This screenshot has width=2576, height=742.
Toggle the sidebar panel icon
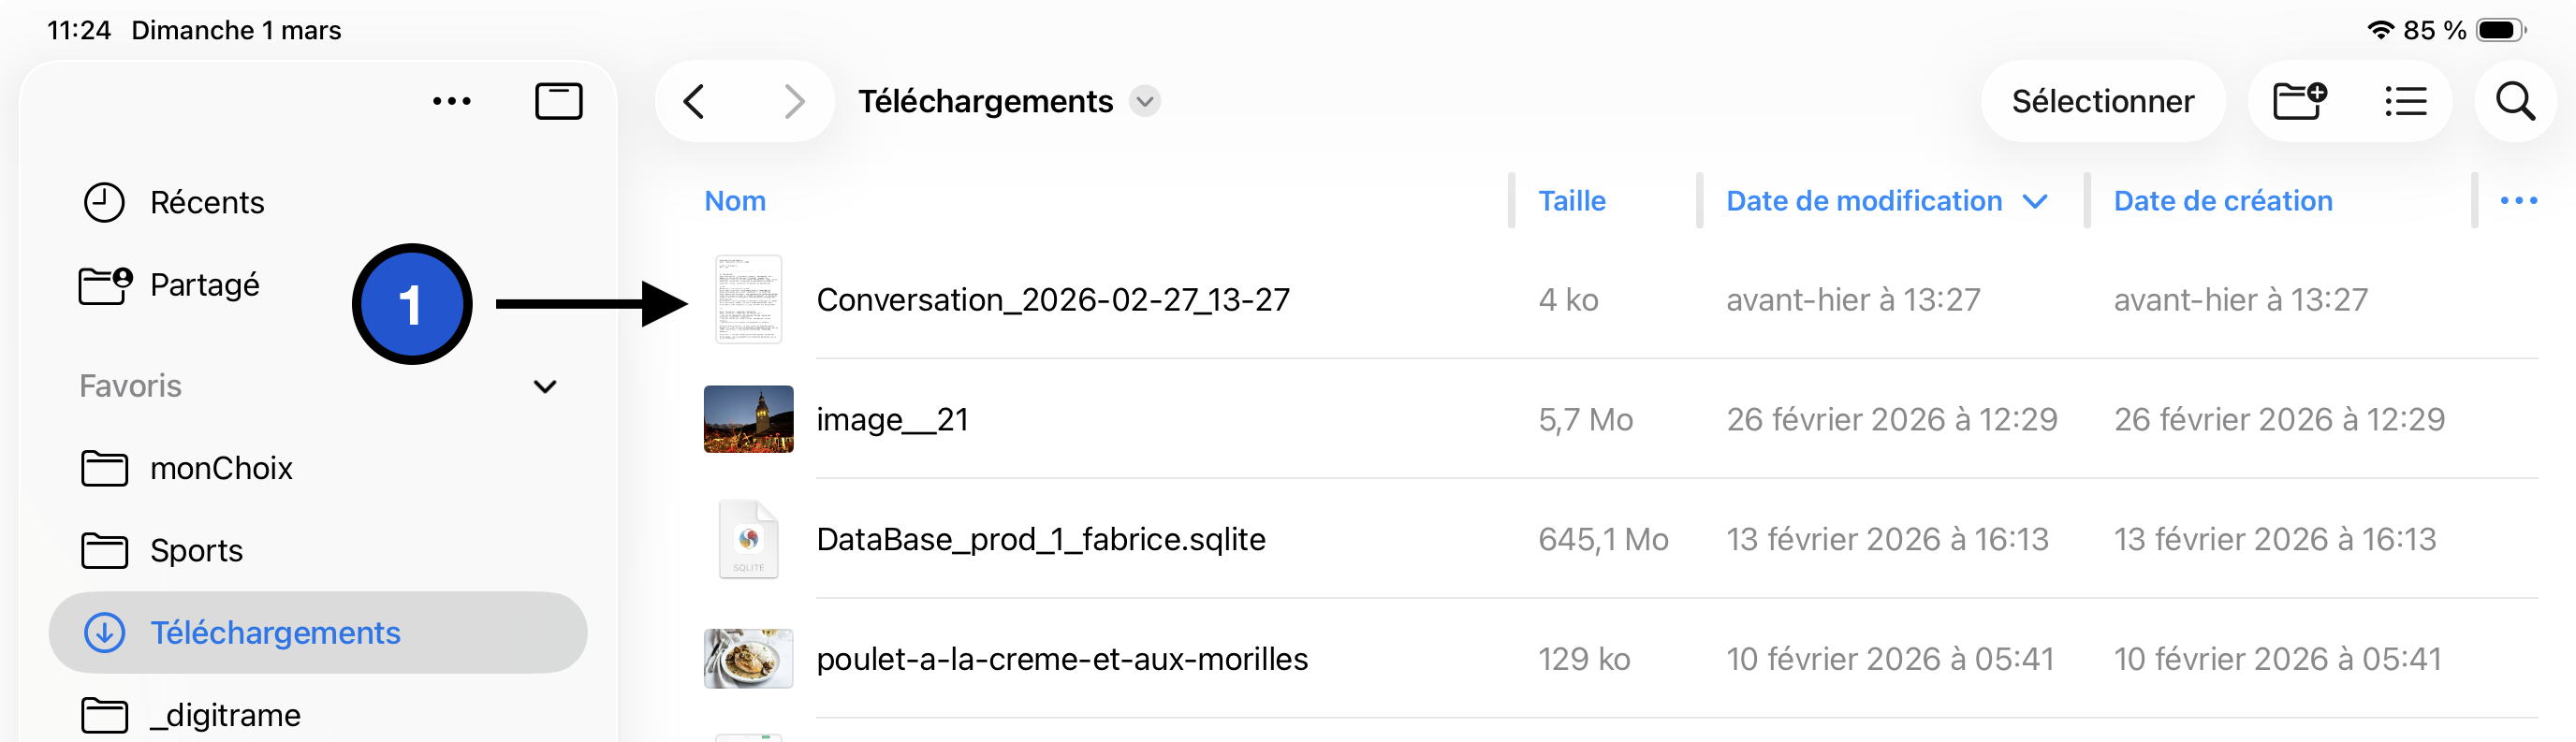click(558, 101)
